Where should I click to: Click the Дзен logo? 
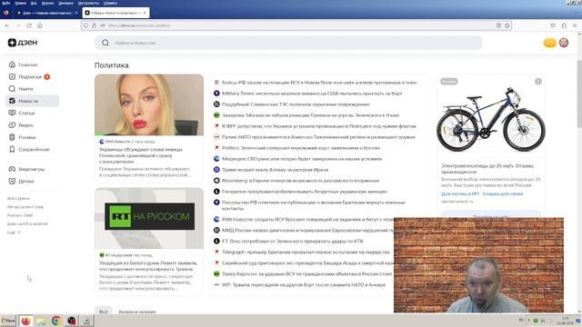23,43
